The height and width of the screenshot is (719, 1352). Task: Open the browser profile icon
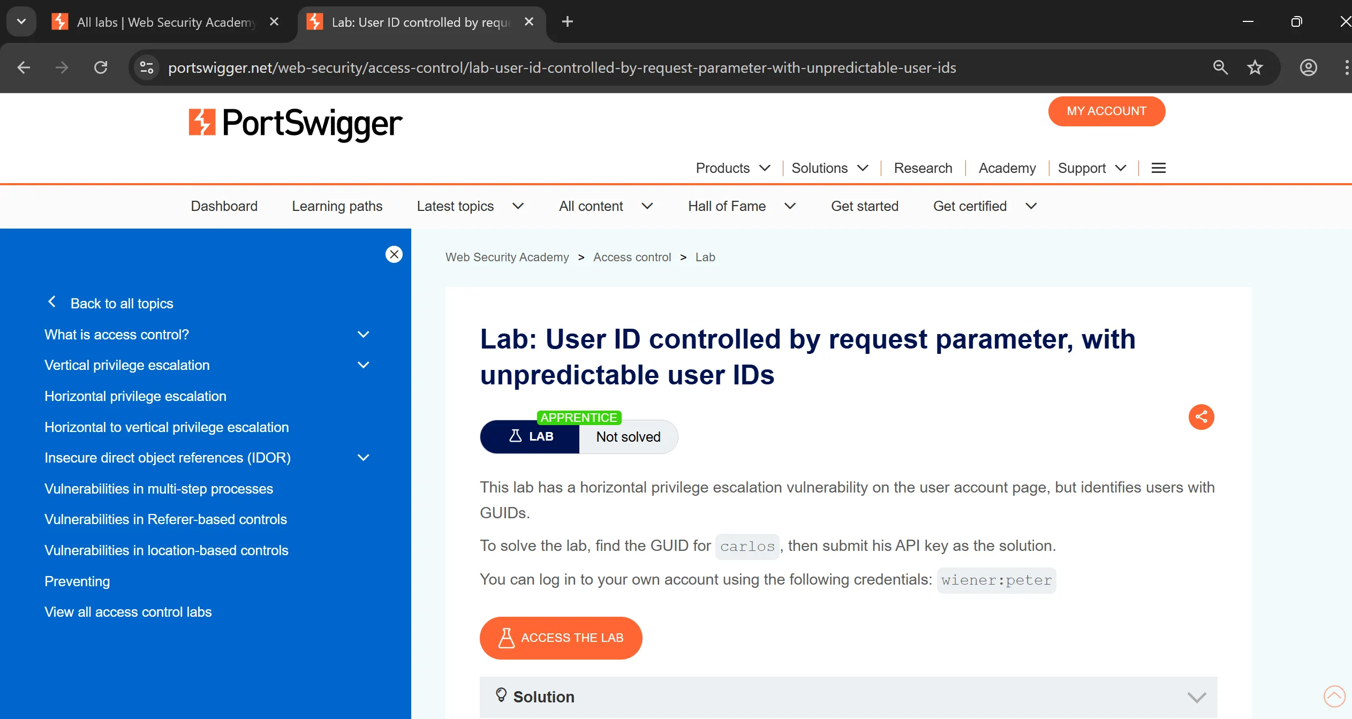1308,67
